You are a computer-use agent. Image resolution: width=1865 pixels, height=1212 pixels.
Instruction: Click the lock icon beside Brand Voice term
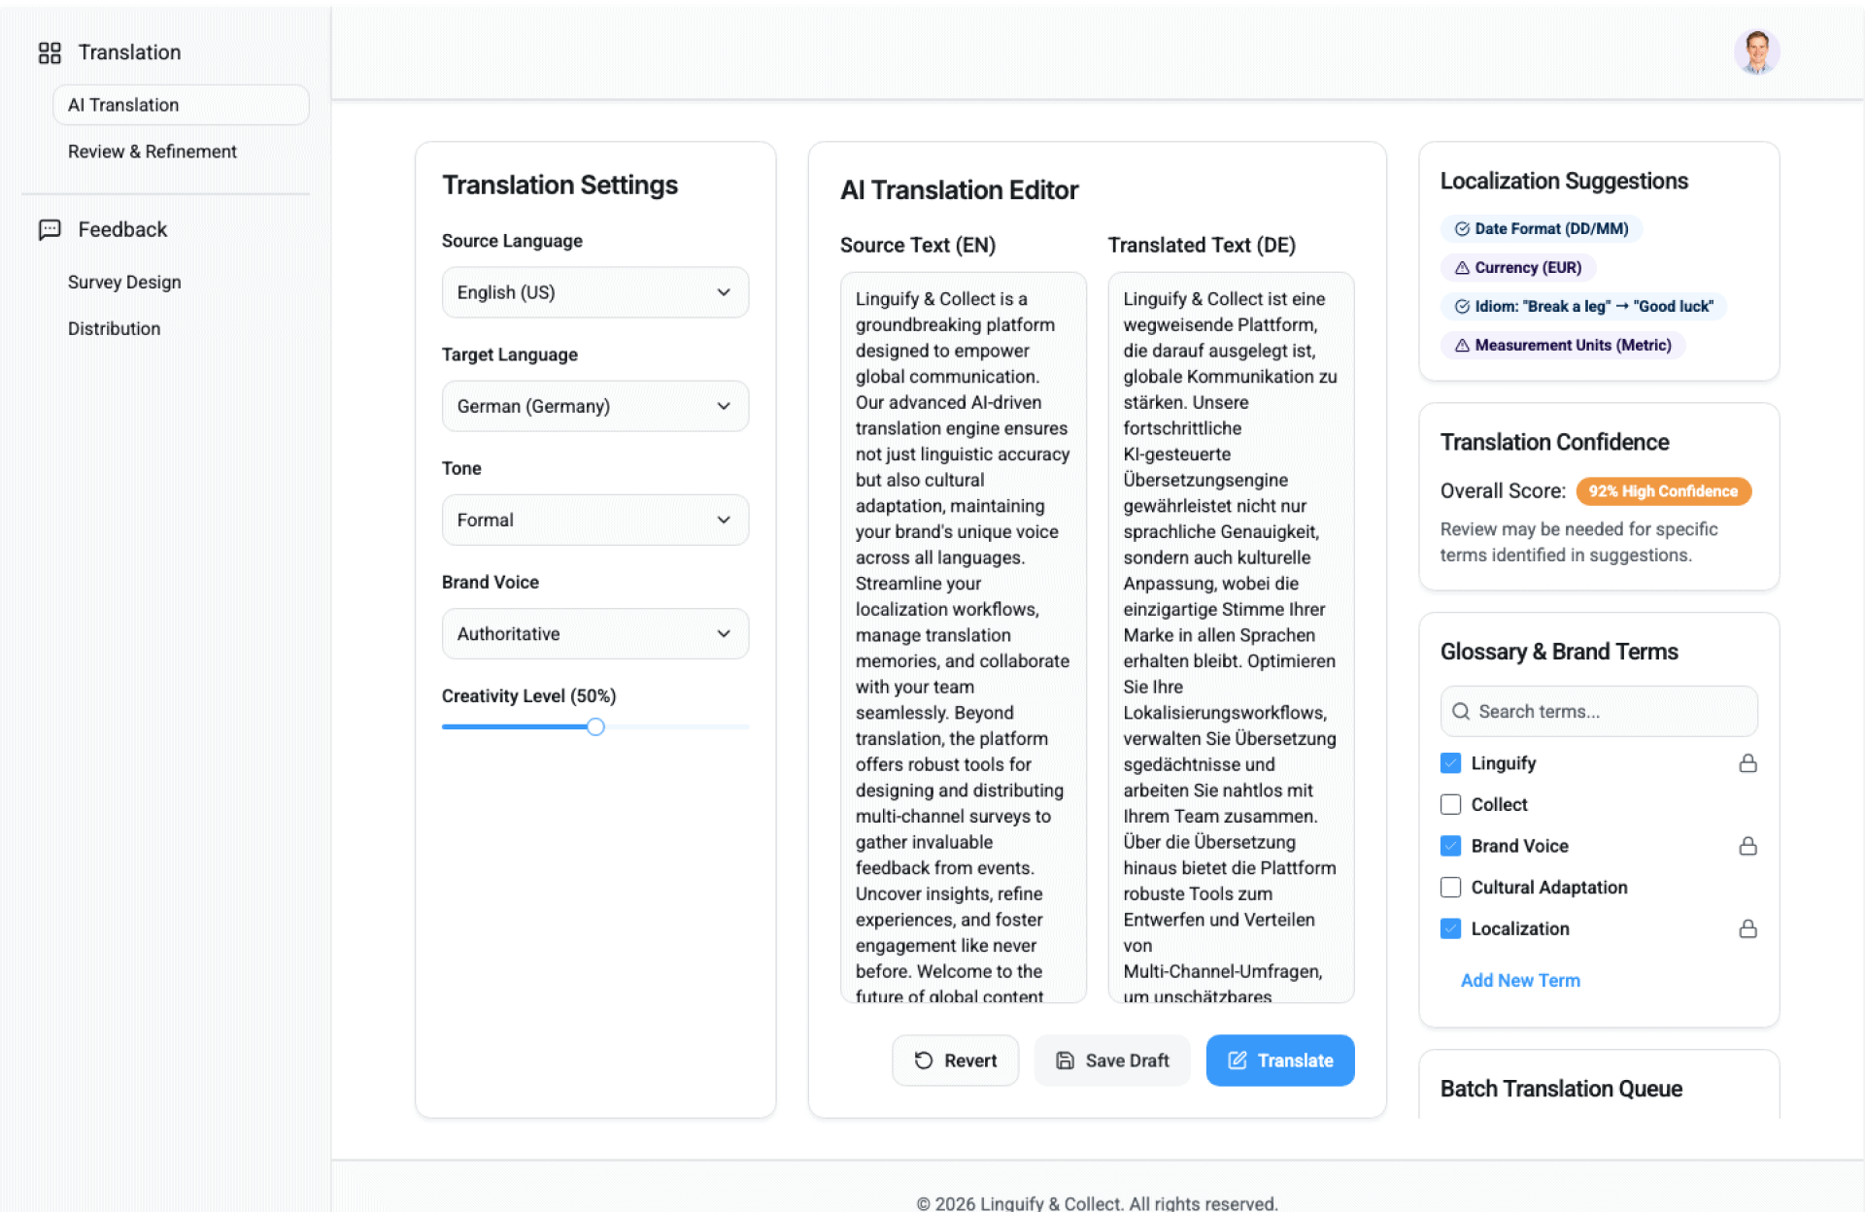[1747, 846]
